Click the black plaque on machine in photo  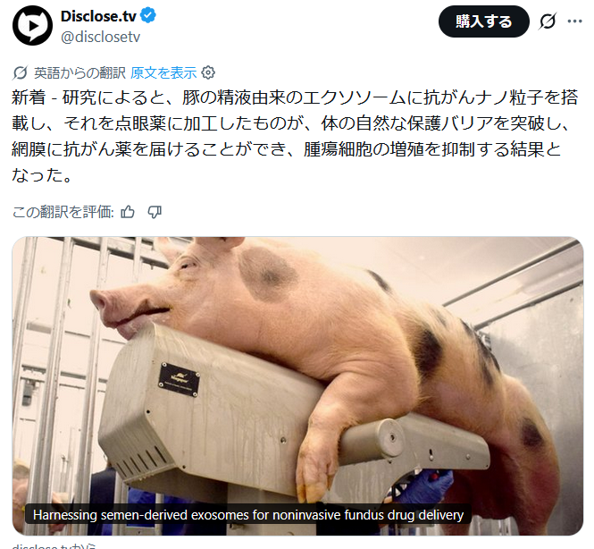(x=179, y=379)
